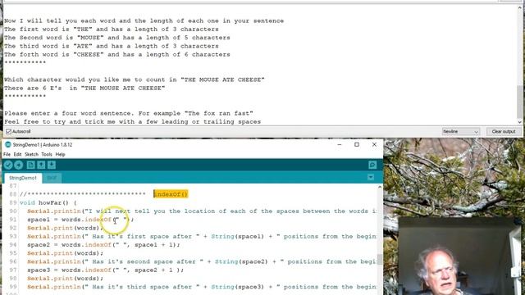The image size is (525, 295).
Task: Click the Arduino logo in the title bar
Action: 7,144
